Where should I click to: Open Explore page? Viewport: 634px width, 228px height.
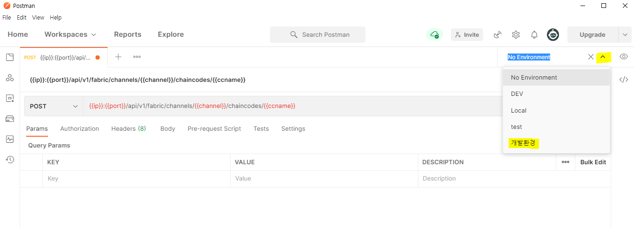pyautogui.click(x=171, y=34)
